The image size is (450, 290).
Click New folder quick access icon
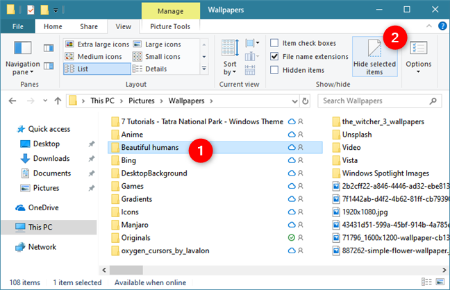[x=44, y=10]
